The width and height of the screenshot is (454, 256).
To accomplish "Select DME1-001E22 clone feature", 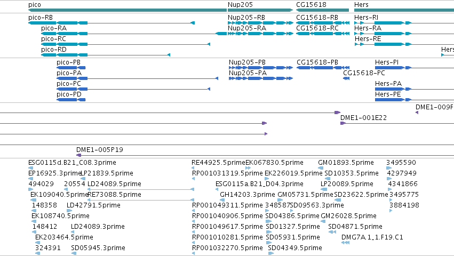I will click(397, 123).
